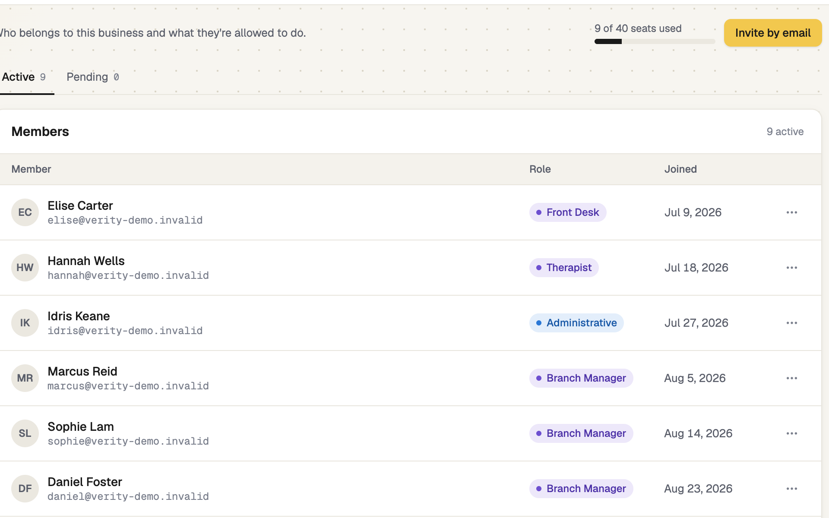829x518 pixels.
Task: Click the IK avatar for Idris Keane
Action: [x=25, y=323]
